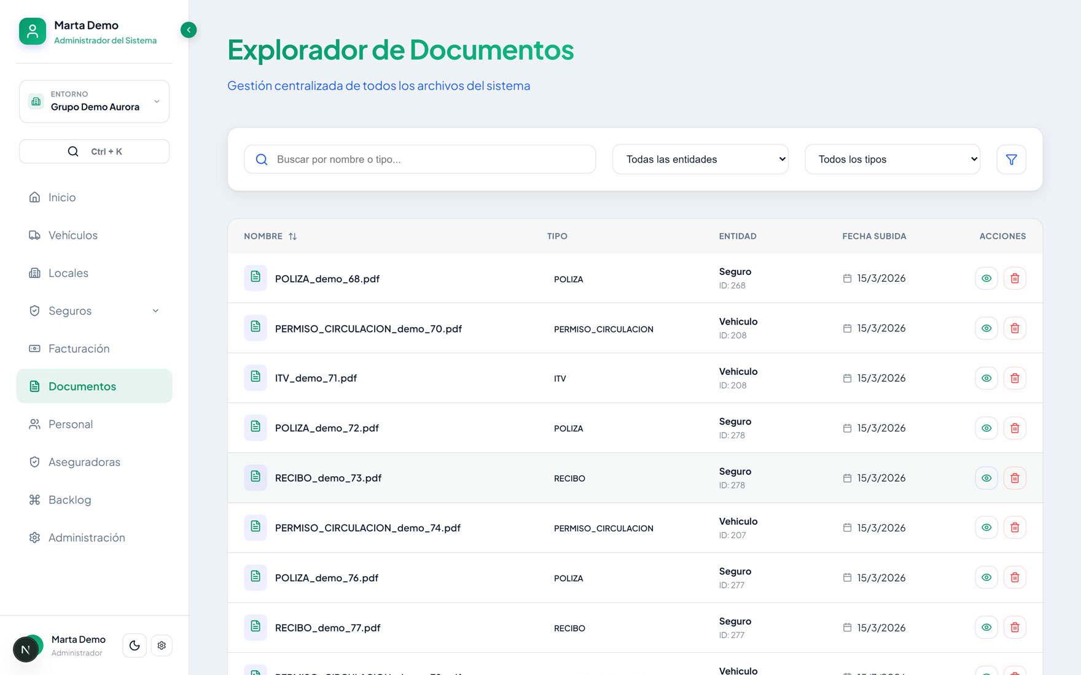The height and width of the screenshot is (675, 1081).
Task: Open settings gear in the bottom user bar
Action: tap(162, 646)
